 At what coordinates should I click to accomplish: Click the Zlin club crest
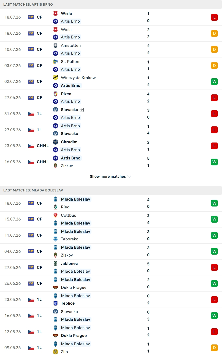[56, 351]
